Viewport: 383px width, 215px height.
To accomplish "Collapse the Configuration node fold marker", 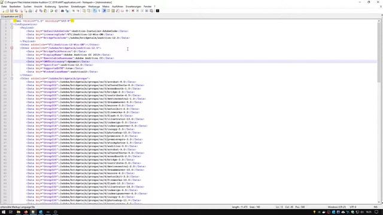I will point(12,24).
